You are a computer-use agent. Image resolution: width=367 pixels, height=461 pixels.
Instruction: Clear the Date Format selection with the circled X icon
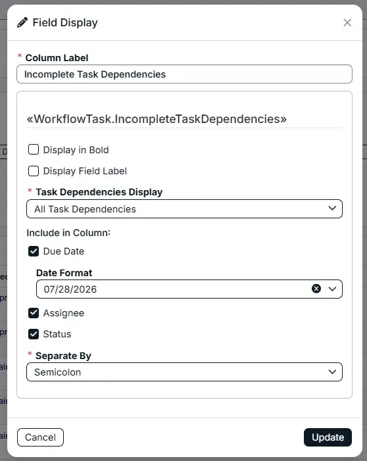point(316,289)
